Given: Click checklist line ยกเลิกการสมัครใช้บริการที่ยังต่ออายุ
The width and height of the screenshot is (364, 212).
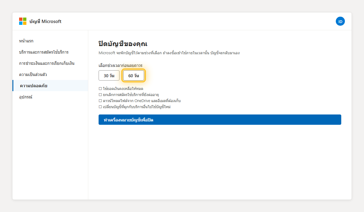Looking at the screenshot, I should click(x=129, y=95).
